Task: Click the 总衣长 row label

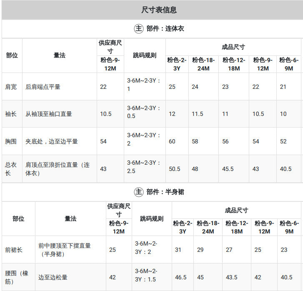Action: pos(11,169)
